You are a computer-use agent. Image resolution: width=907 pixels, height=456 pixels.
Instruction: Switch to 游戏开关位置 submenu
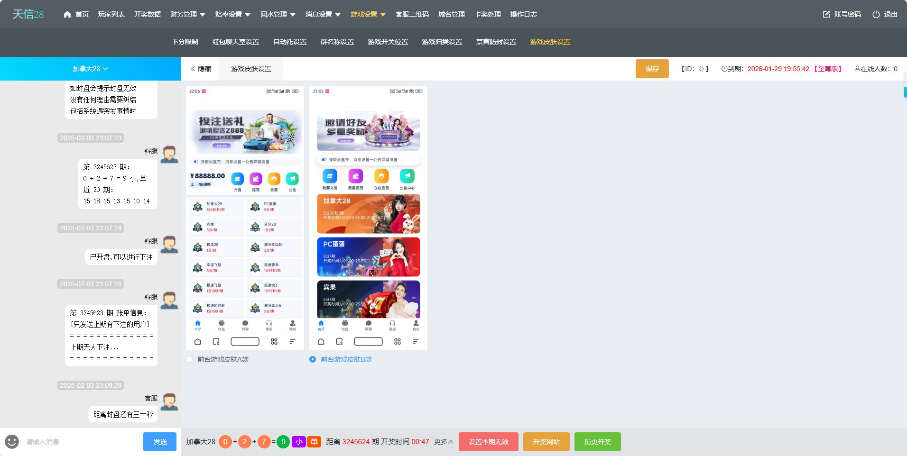pyautogui.click(x=388, y=42)
